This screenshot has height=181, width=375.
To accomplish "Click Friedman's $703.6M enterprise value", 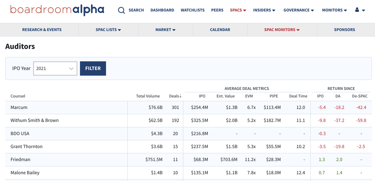I will (x=229, y=160).
